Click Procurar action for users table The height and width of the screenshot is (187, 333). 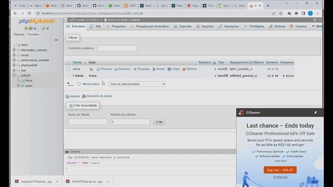[104, 69]
